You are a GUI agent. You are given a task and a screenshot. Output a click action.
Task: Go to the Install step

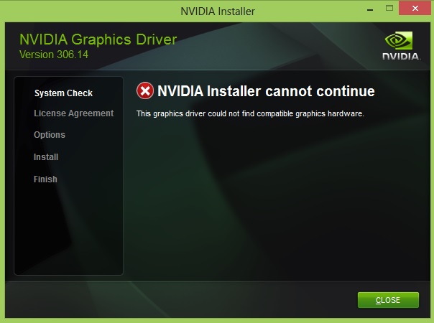46,157
